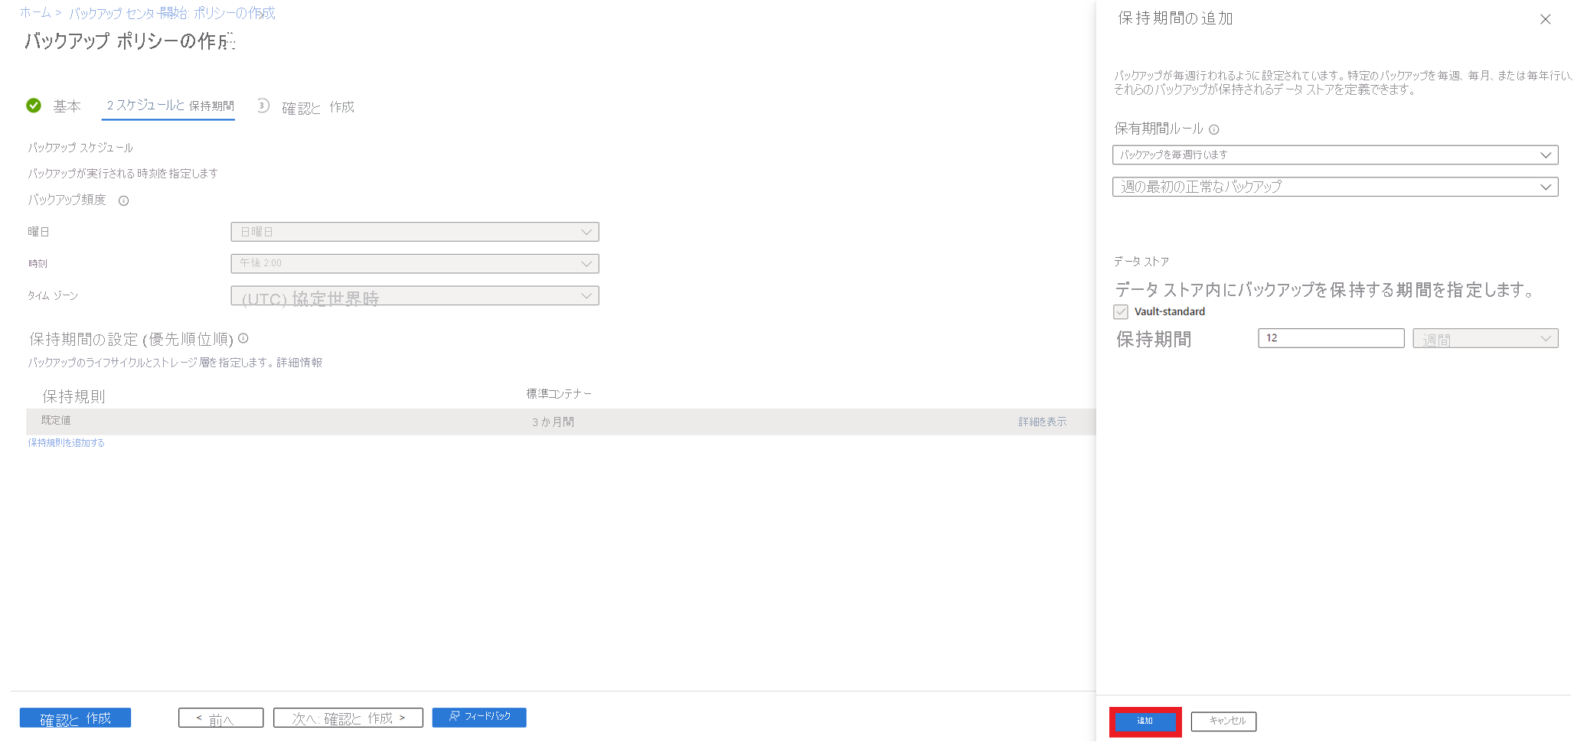This screenshot has width=1574, height=749.
Task: Select the 既定値 retention rule row
Action: [x=561, y=422]
